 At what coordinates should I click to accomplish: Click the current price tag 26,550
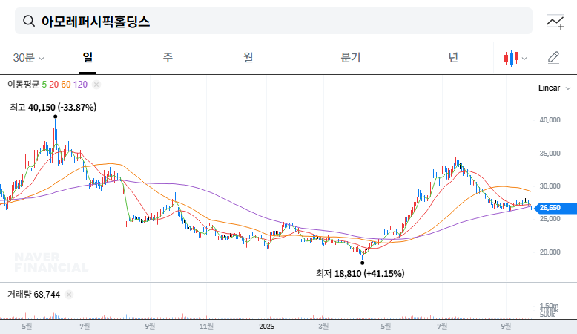pyautogui.click(x=555, y=208)
